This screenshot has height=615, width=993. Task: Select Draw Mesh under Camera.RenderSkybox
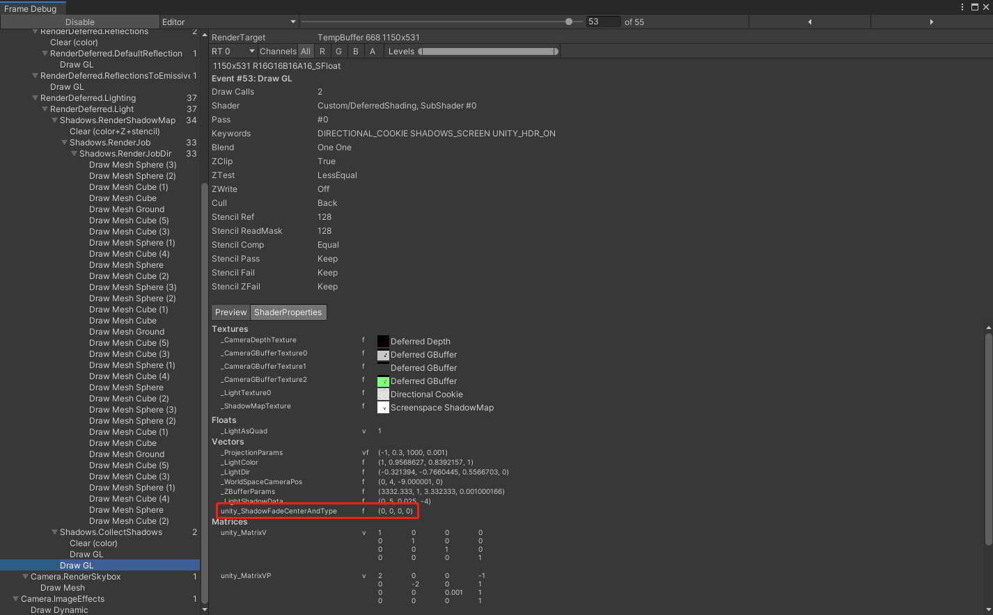[x=63, y=588]
